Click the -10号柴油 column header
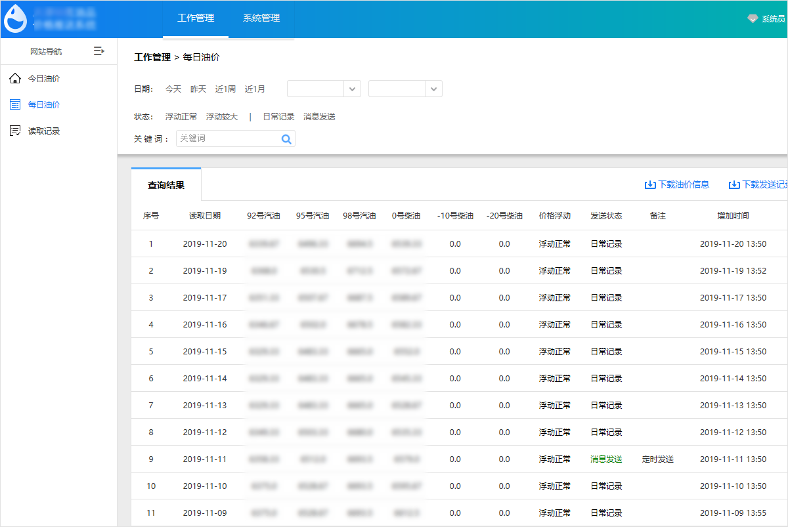788x527 pixels. click(455, 216)
